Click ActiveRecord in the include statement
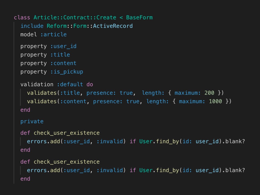The height and width of the screenshot is (195, 260). 113,26
